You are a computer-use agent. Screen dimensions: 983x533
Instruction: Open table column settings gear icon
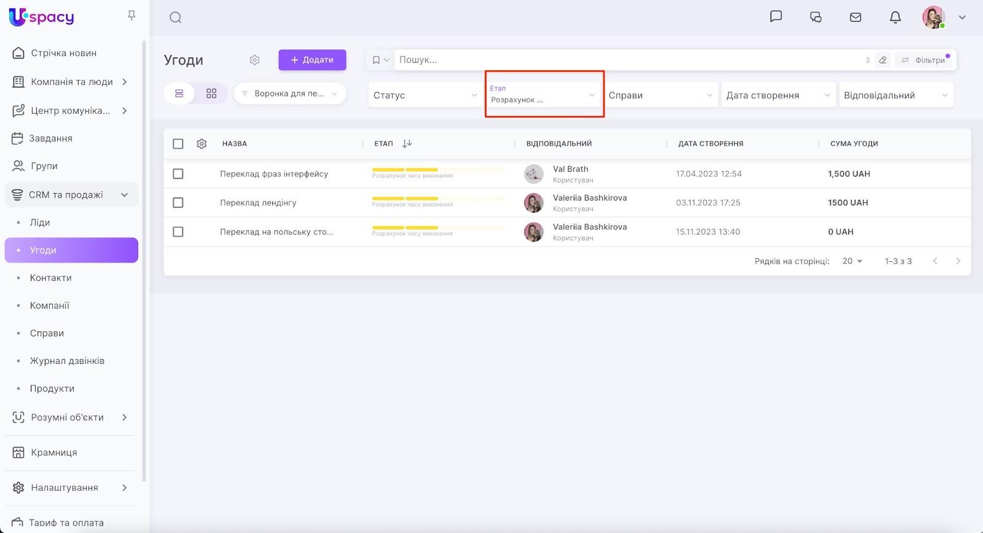coord(202,144)
